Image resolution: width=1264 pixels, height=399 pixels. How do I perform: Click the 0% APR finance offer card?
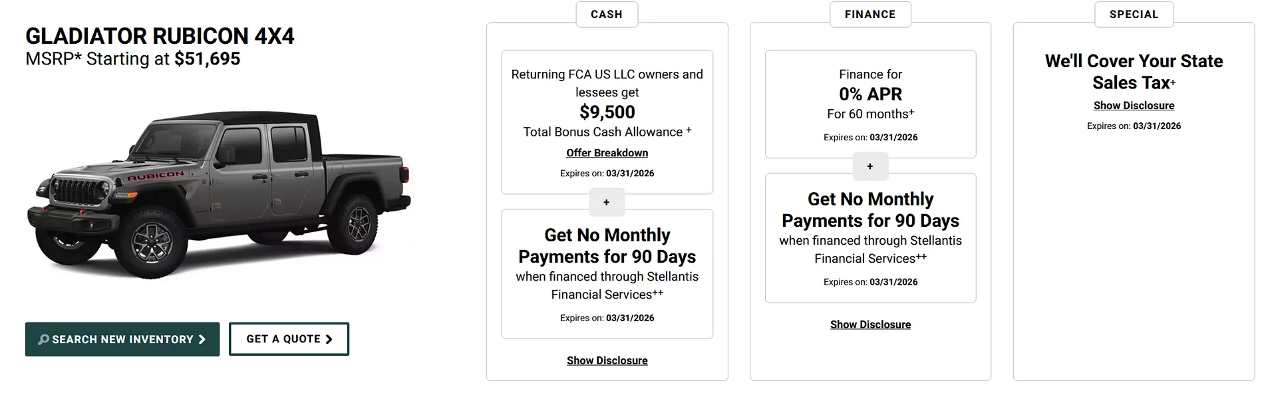tap(870, 104)
